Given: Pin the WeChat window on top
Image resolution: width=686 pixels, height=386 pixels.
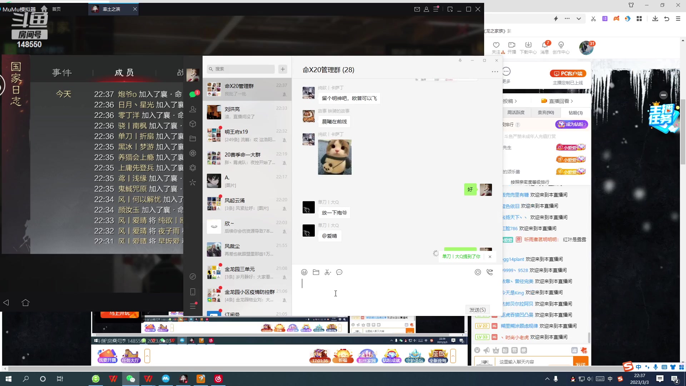Looking at the screenshot, I should pyautogui.click(x=460, y=60).
